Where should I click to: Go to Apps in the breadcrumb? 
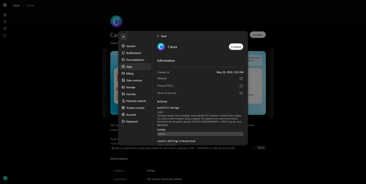coord(16,5)
